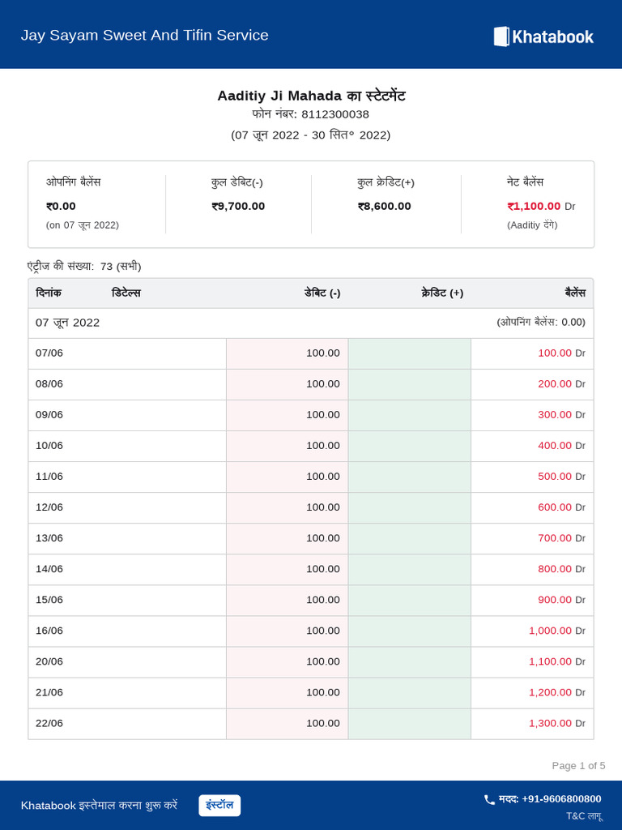Select the Jay Sayam Sweet And Tifin Service title
Image resolution: width=622 pixels, height=830 pixels.
pyautogui.click(x=144, y=36)
